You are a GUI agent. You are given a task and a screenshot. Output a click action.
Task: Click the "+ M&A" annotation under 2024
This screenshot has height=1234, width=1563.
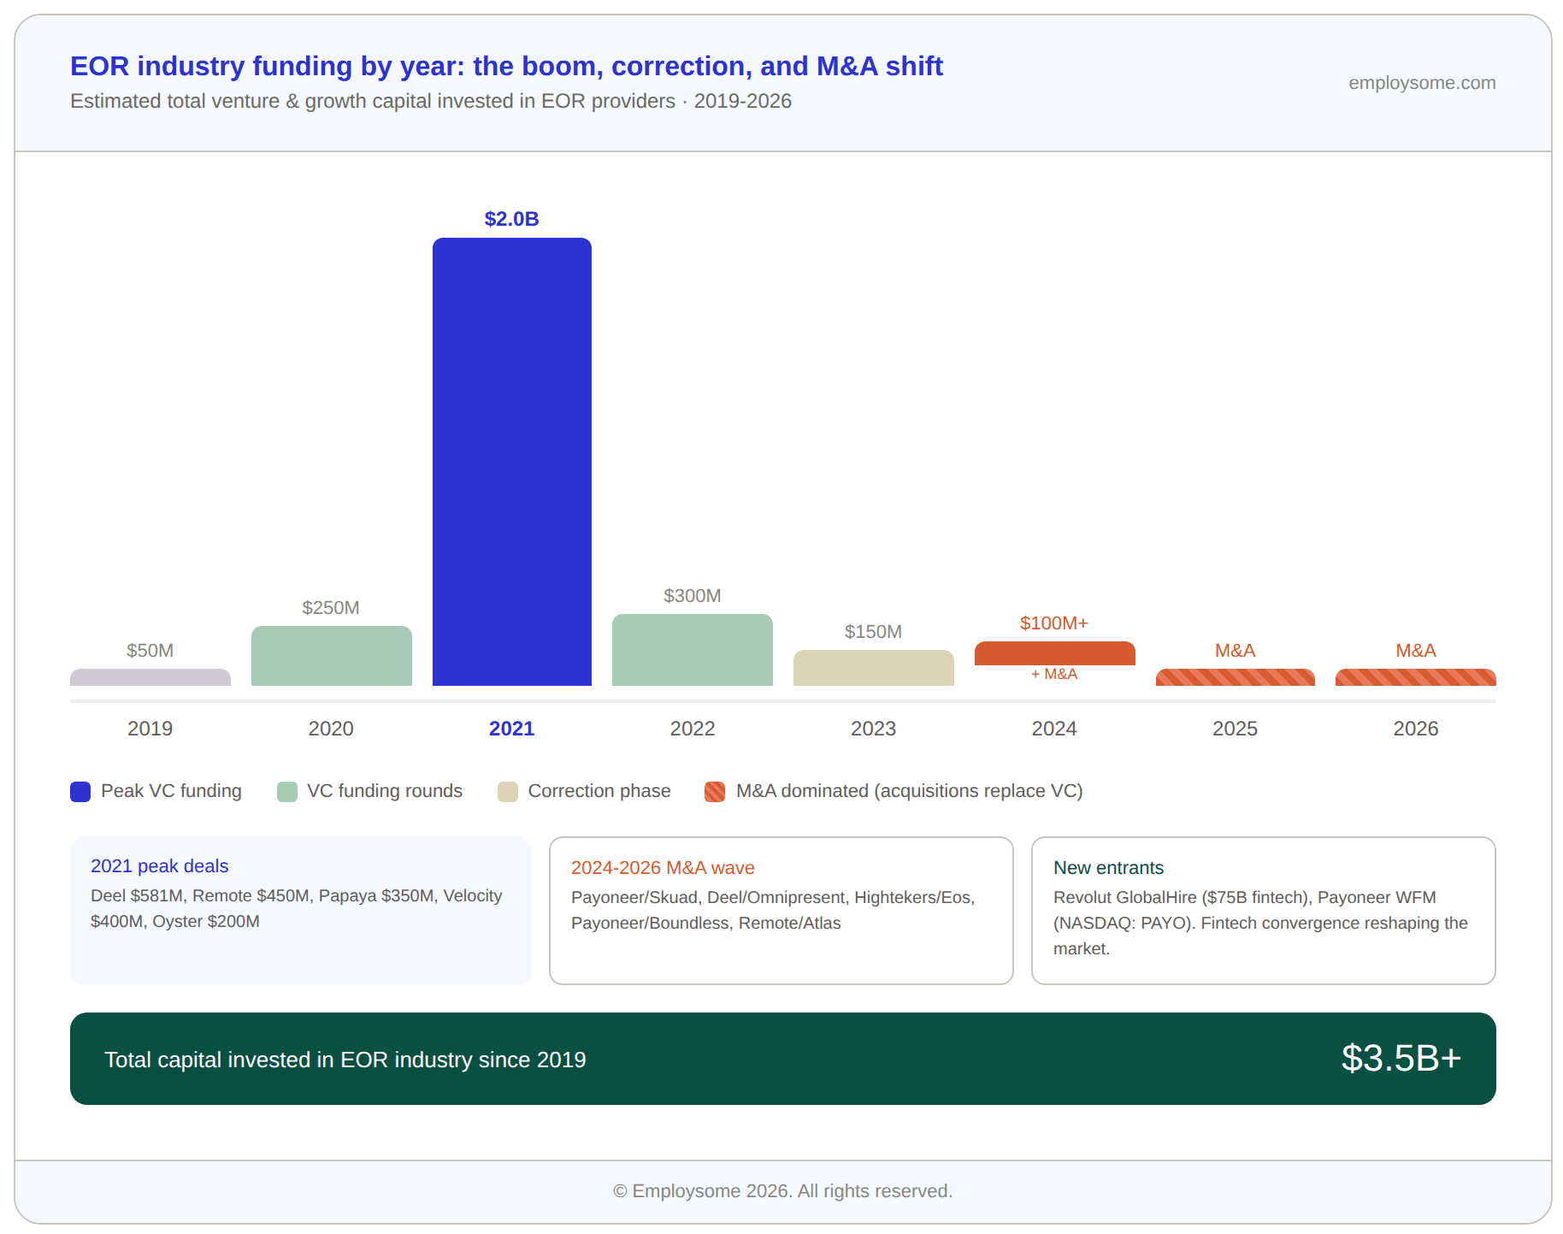(1054, 674)
